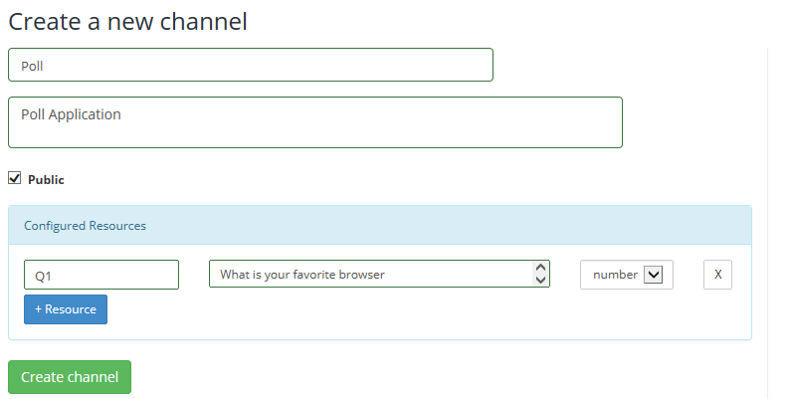
Task: Click the Public label text
Action: coord(46,180)
